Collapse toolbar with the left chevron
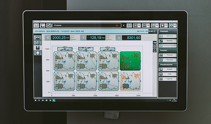This screenshot has width=211, height=124. point(124,25)
